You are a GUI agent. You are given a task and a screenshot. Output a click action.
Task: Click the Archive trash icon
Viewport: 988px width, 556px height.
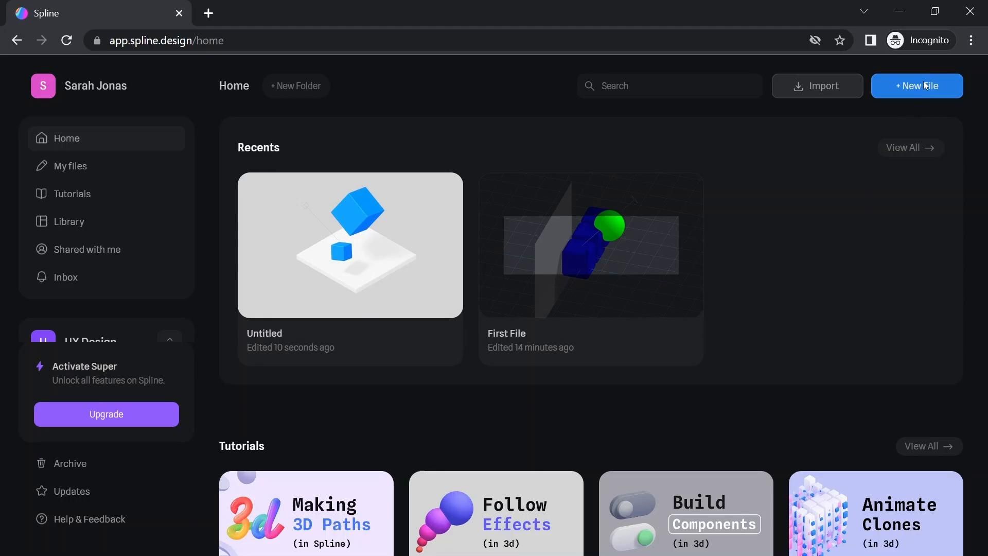[x=42, y=463]
